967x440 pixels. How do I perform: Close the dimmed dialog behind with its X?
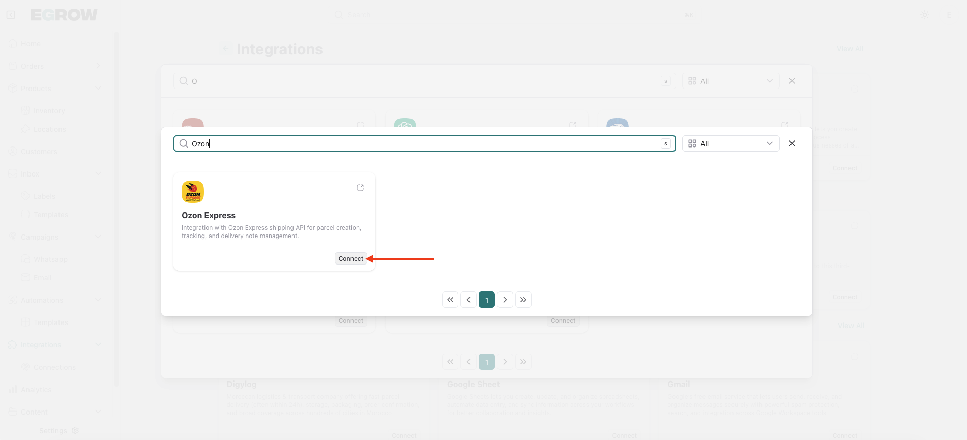(x=792, y=81)
